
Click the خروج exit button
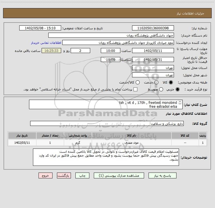click(x=46, y=176)
